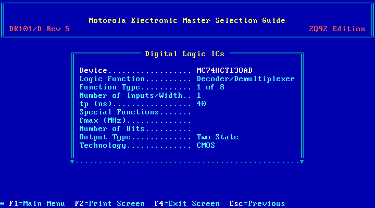
Task: Choose F4=Exit Screen command
Action: pyautogui.click(x=187, y=204)
